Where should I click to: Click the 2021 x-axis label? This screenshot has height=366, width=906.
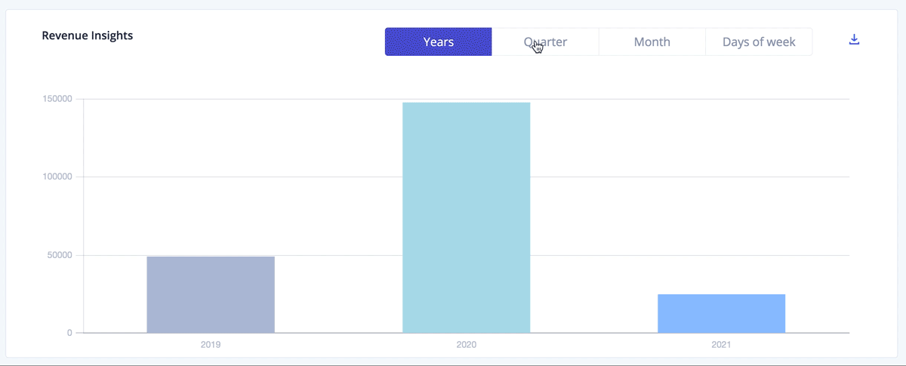(721, 344)
